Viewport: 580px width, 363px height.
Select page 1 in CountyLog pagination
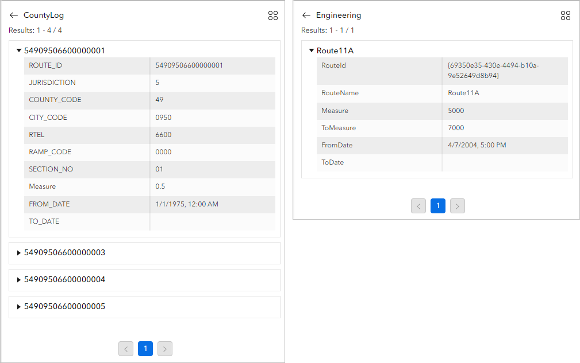145,349
